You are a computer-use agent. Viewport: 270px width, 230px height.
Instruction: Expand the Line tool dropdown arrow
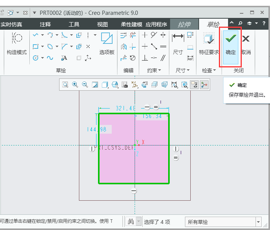pyautogui.click(x=42, y=35)
